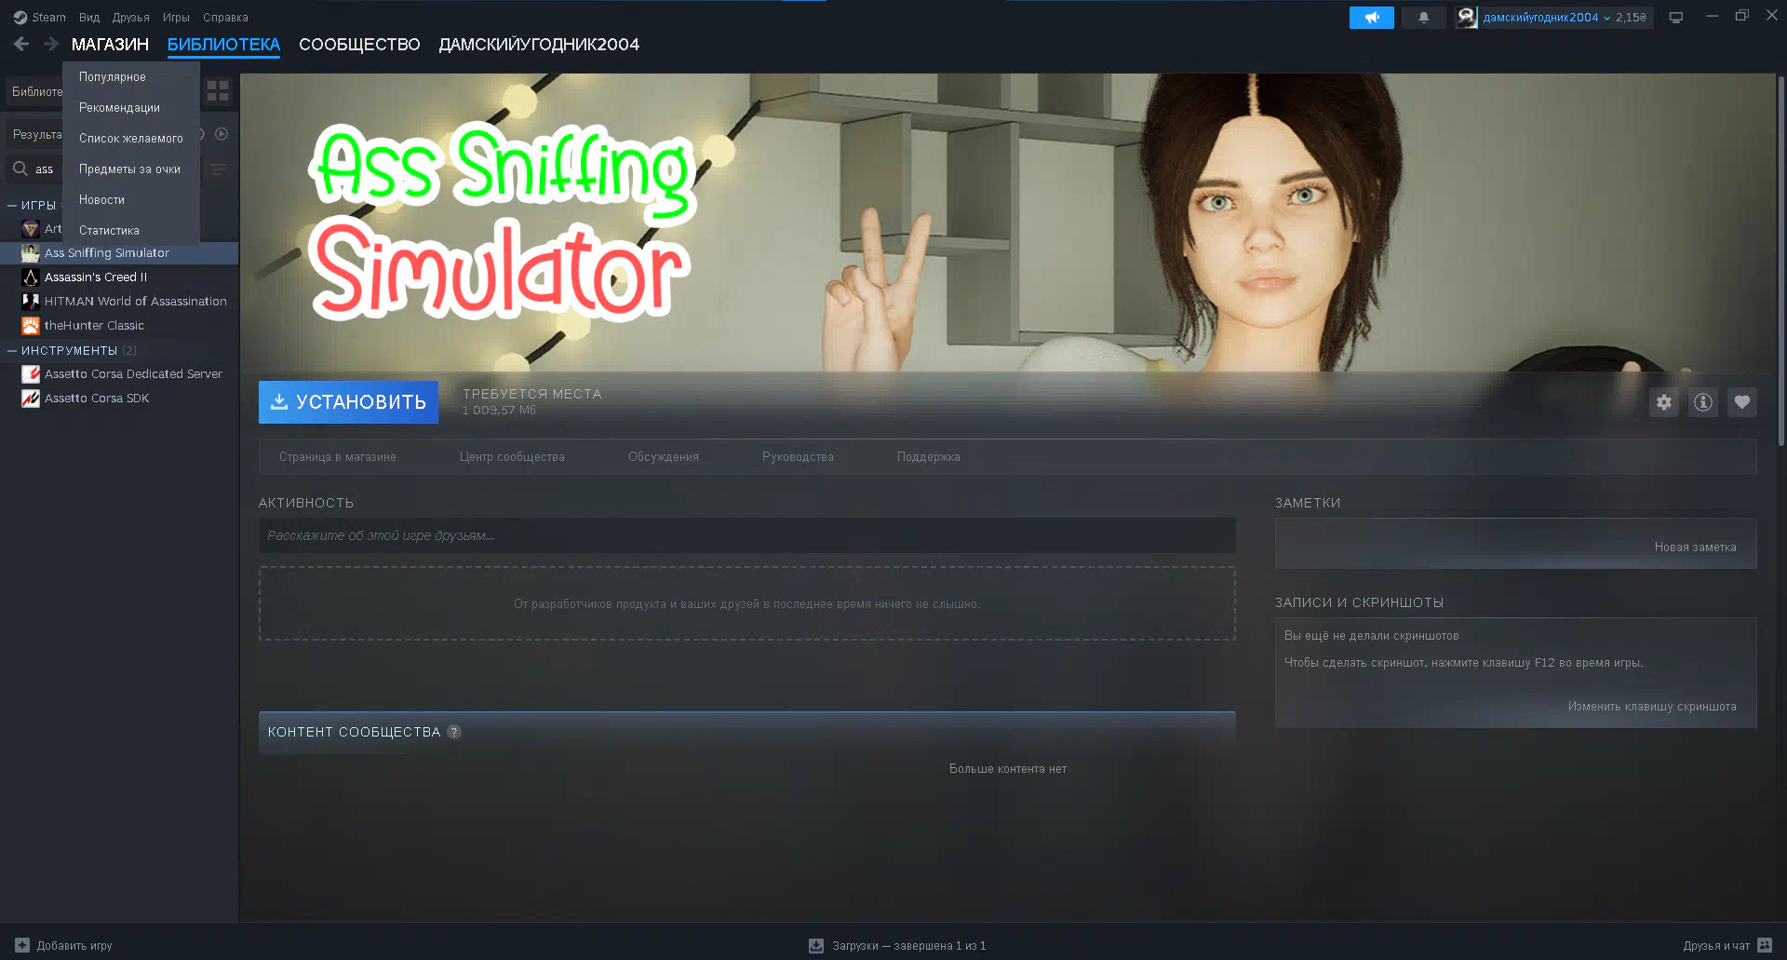This screenshot has height=960, width=1787.
Task: Click the downloads status icon
Action: tap(816, 945)
